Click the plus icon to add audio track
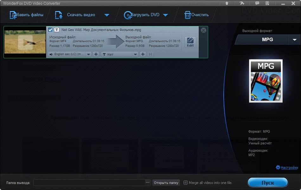This screenshot has height=190, width=301. point(96,54)
